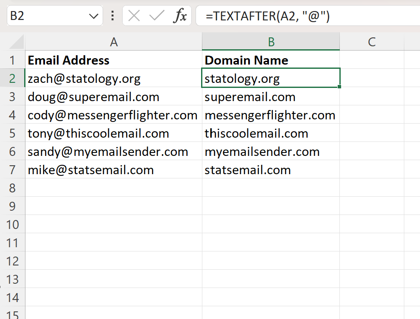Select row 14 header
This screenshot has width=420, height=319.
pyautogui.click(x=12, y=297)
